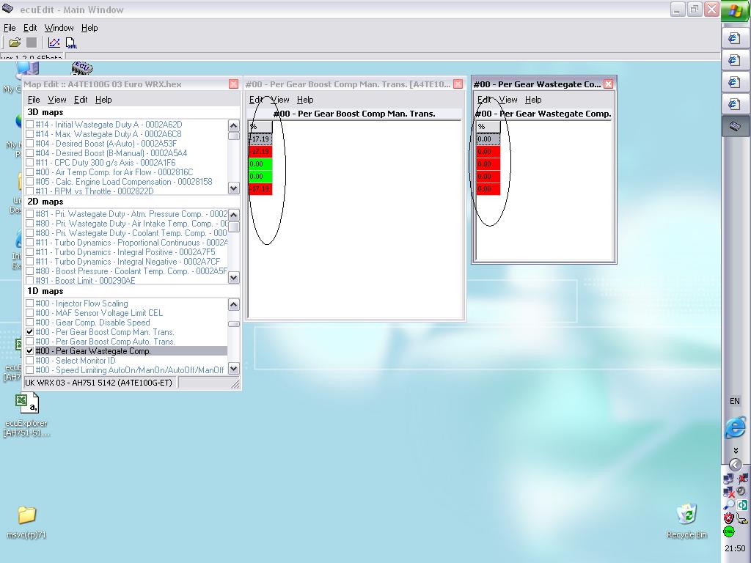Tick #04 Desired Boost (A-Auto) checkbox
Viewport: 751px width, 563px height.
coord(29,144)
